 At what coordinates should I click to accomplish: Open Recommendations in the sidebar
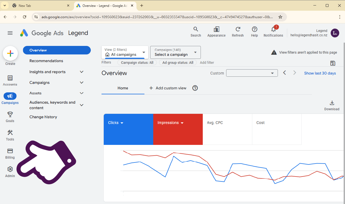46,61
